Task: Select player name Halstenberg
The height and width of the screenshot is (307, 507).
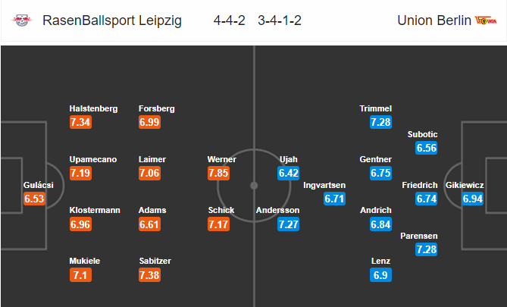Action: point(93,108)
